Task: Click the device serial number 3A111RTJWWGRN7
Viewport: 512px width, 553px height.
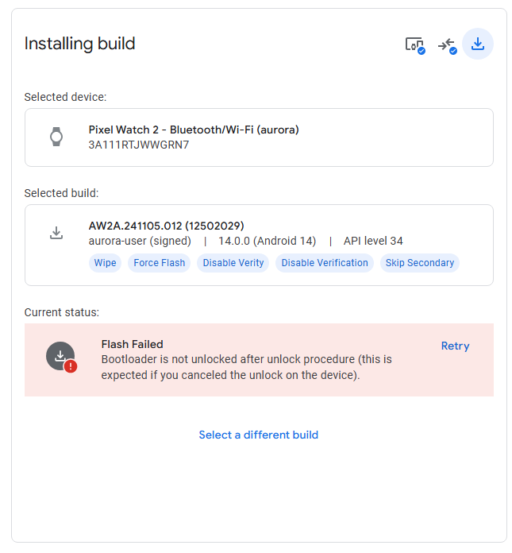Action: pos(139,145)
